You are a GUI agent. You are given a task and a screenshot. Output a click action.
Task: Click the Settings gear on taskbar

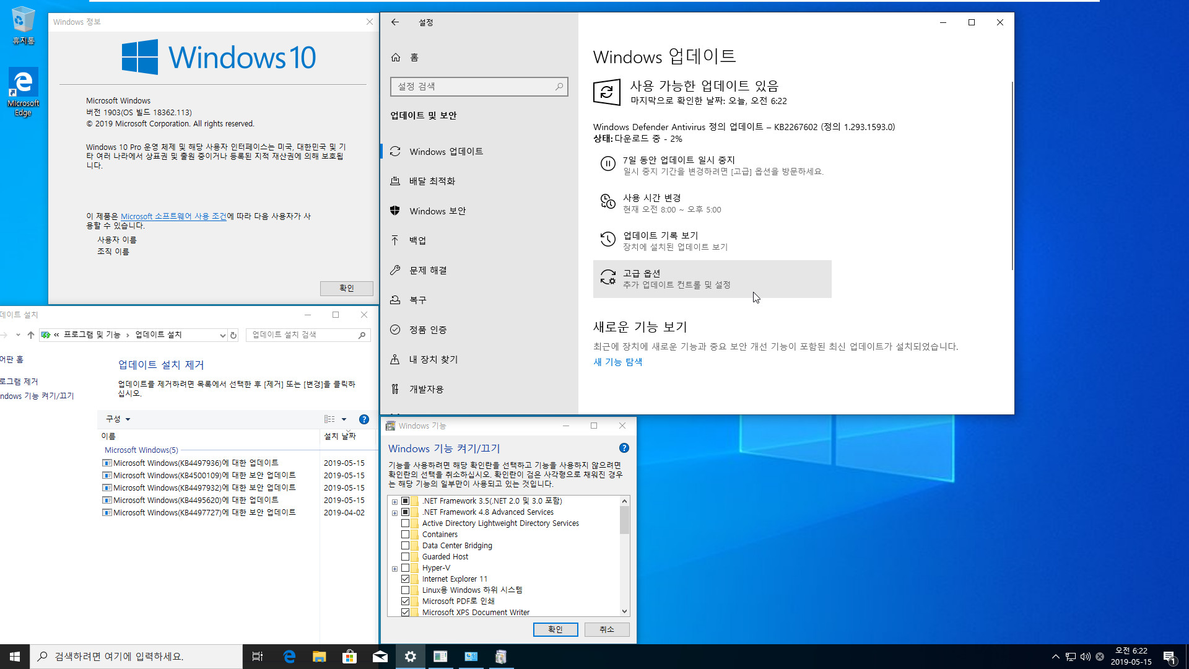tap(410, 657)
